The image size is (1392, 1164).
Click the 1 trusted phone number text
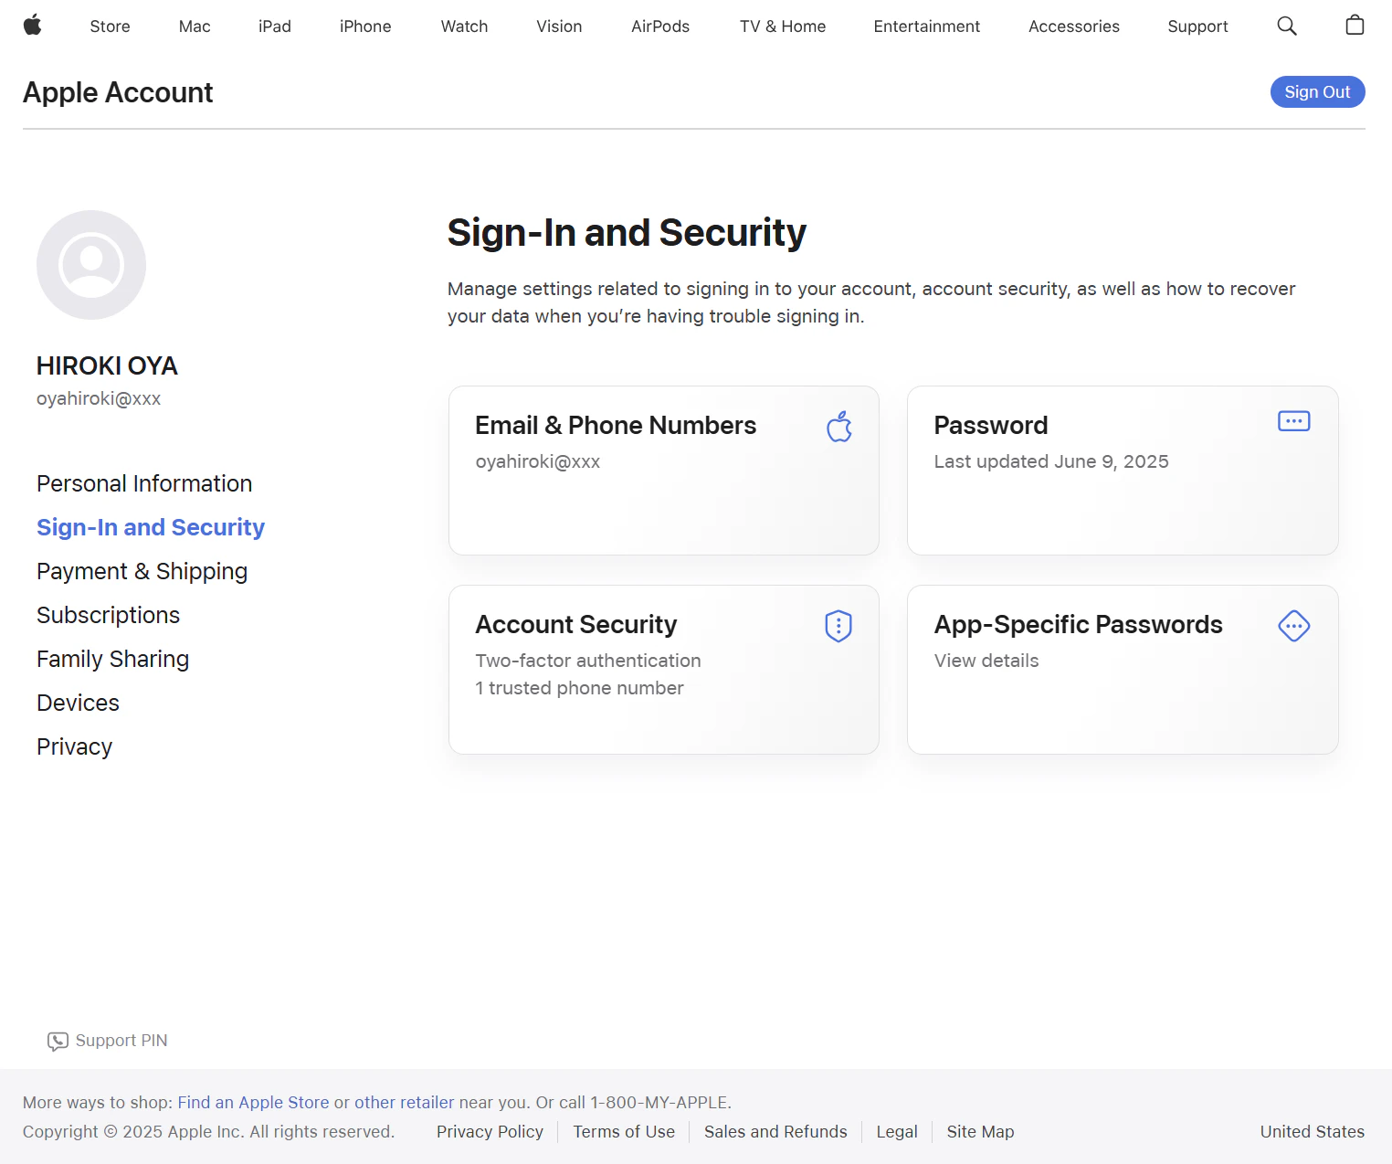click(579, 688)
